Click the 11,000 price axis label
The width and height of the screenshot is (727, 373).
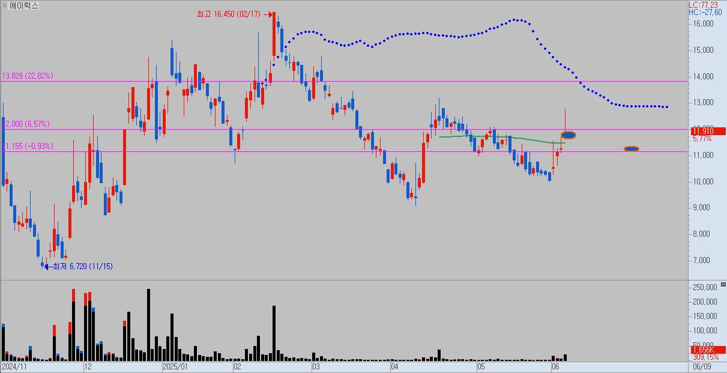(x=703, y=156)
